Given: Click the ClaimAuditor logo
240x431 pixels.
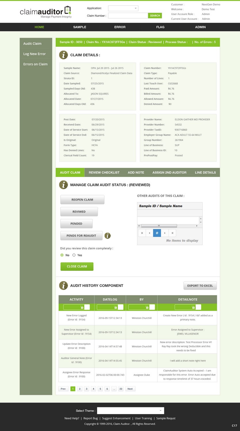Looking at the screenshot, I should point(46,12).
